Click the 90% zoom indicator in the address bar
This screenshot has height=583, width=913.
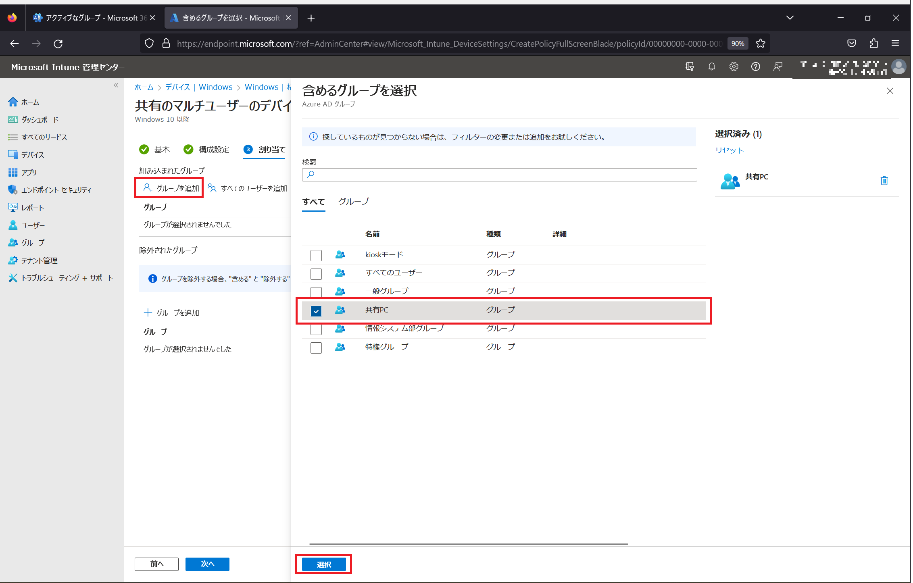(738, 44)
